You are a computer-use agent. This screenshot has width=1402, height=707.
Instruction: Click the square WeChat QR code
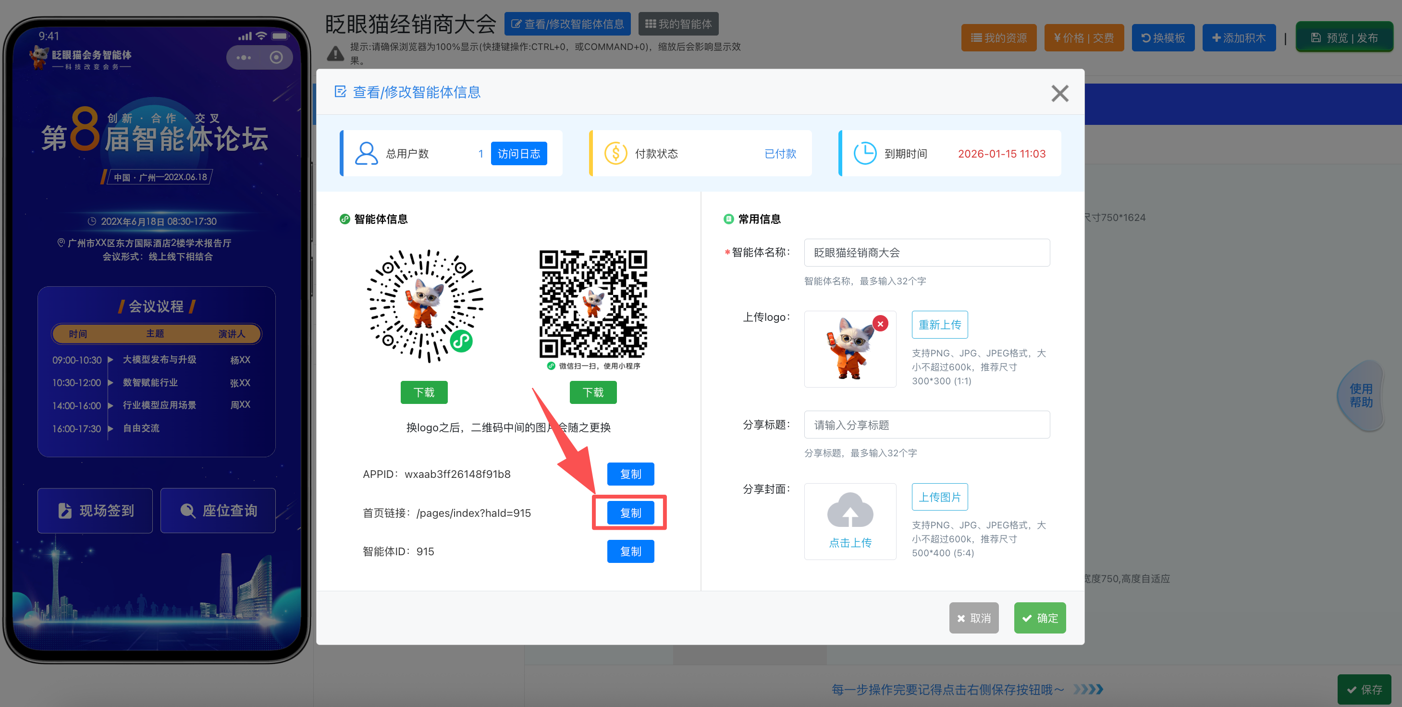pyautogui.click(x=593, y=304)
